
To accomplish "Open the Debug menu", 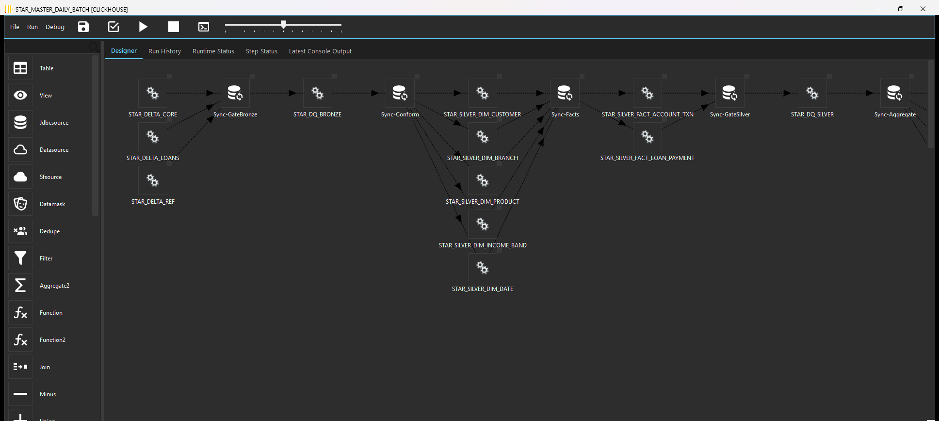I will pos(55,27).
